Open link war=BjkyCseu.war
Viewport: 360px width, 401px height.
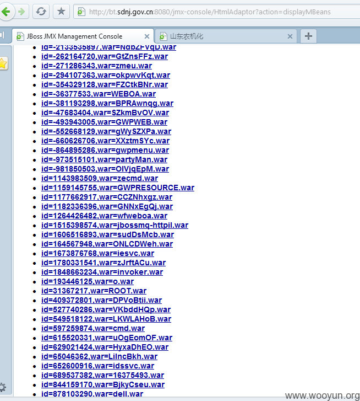point(103,384)
